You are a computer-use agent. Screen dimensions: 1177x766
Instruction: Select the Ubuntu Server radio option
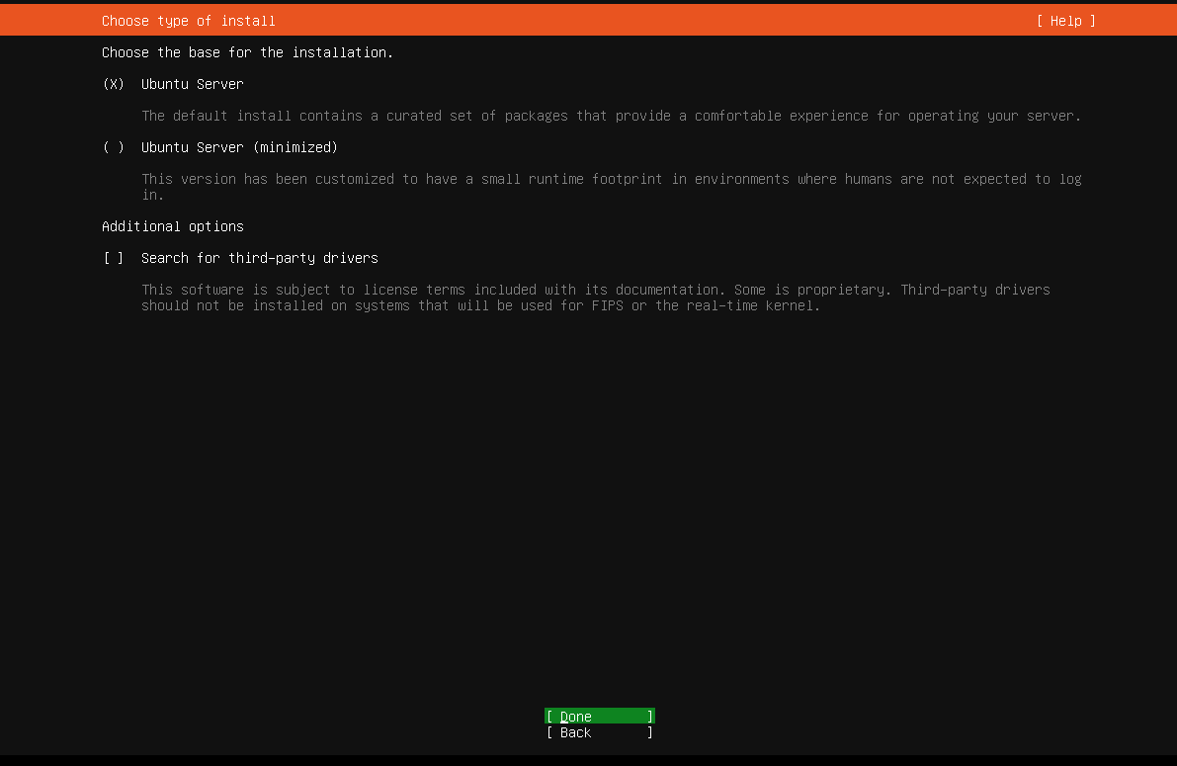(x=173, y=84)
